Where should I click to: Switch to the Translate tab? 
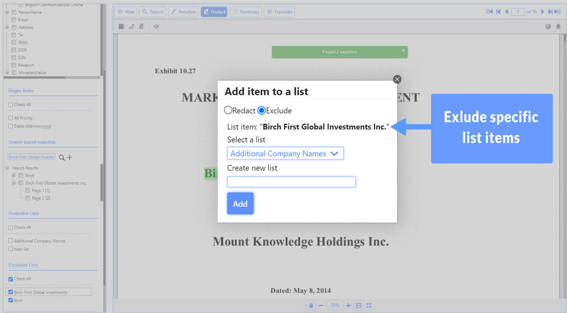(x=279, y=11)
